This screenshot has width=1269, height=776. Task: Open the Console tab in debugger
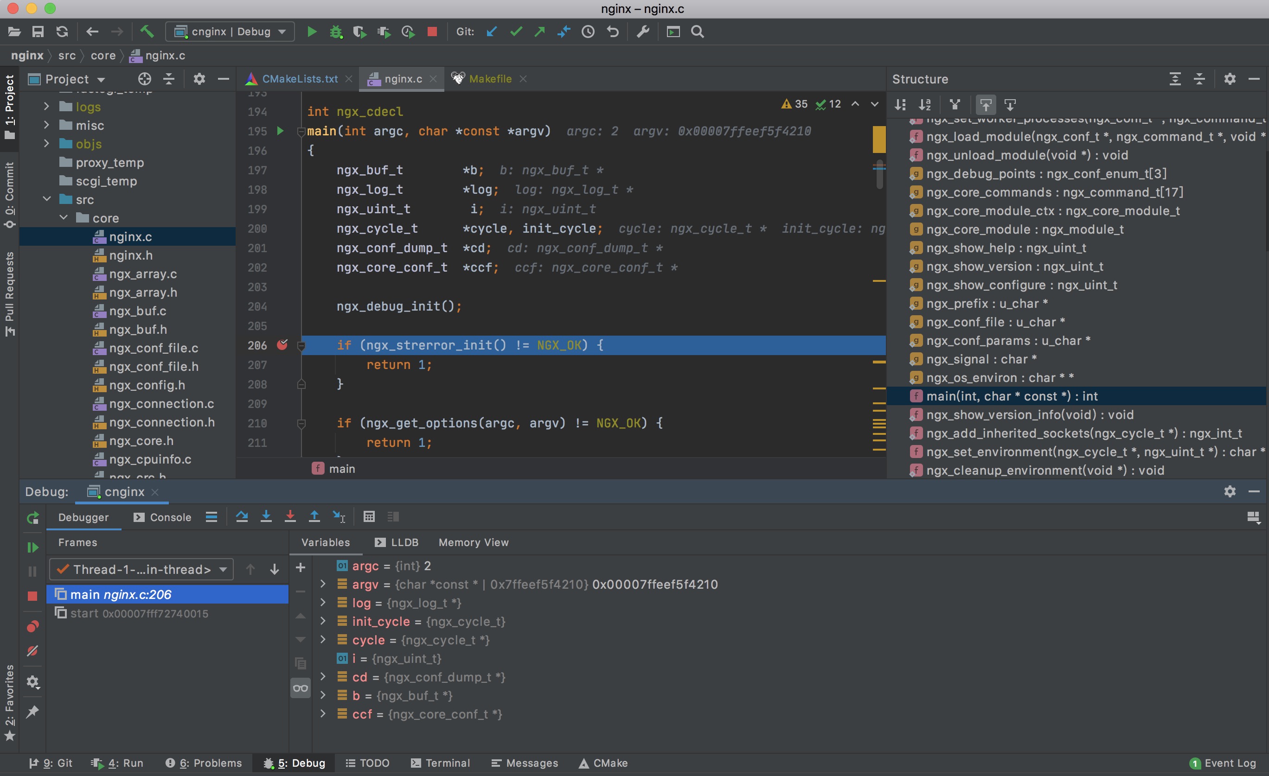[162, 517]
